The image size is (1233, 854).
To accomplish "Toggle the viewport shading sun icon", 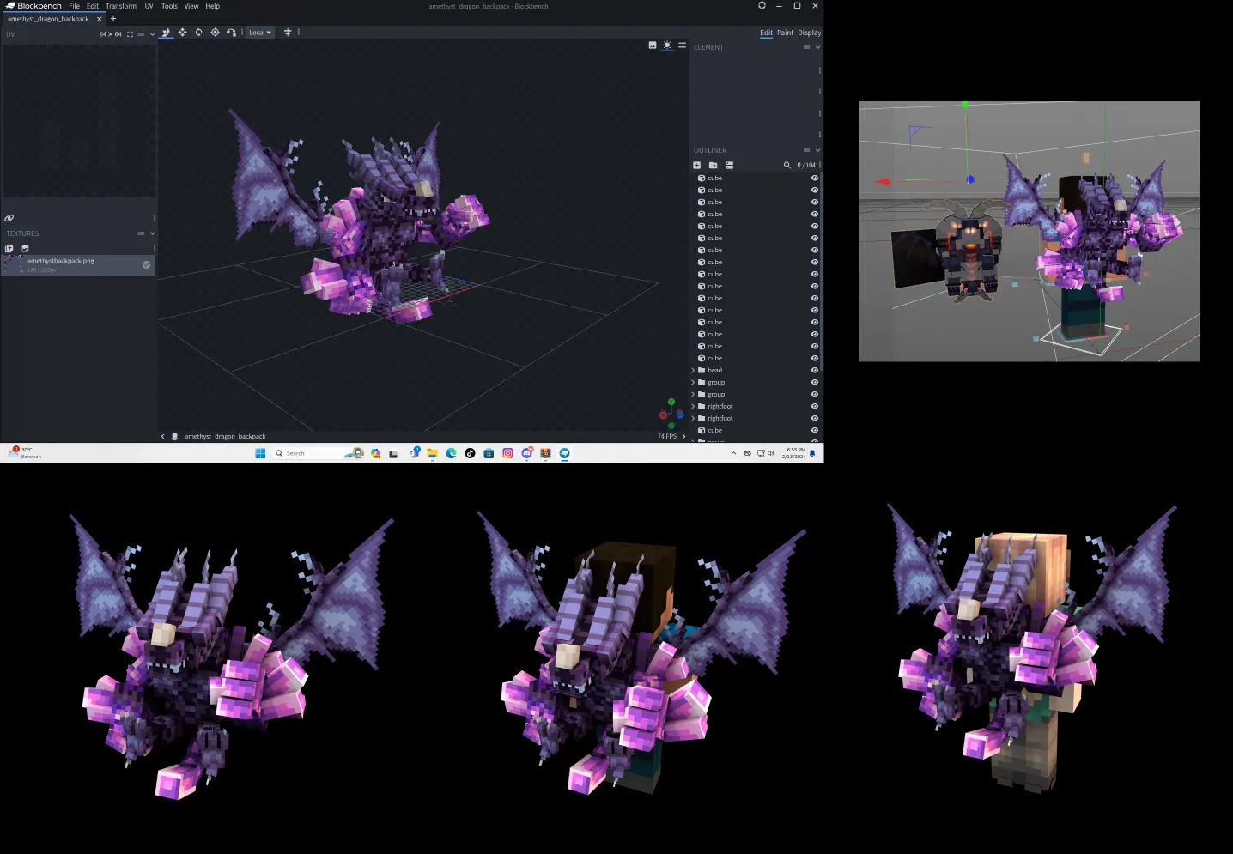I will [x=667, y=45].
